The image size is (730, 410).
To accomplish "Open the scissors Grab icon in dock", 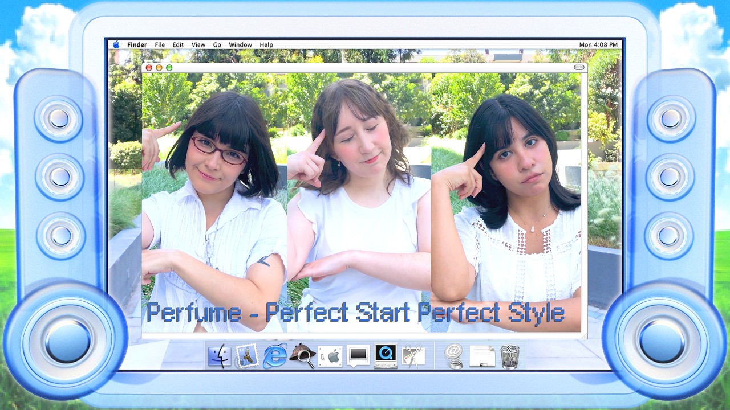I will 413,356.
